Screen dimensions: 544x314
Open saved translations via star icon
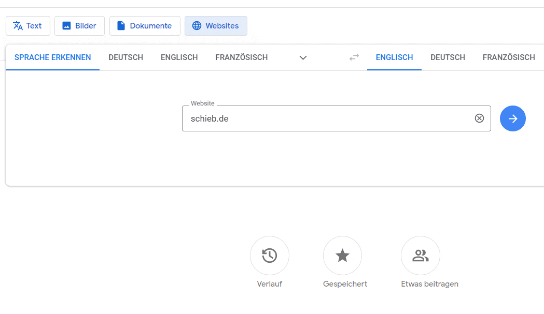click(x=342, y=256)
